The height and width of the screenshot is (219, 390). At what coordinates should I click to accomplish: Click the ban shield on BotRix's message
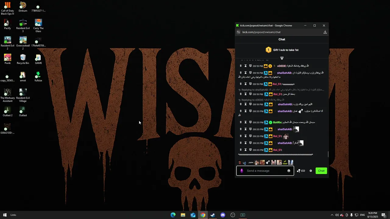[250, 122]
